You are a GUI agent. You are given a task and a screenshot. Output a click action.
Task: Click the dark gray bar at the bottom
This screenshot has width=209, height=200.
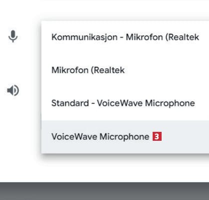pos(104,191)
